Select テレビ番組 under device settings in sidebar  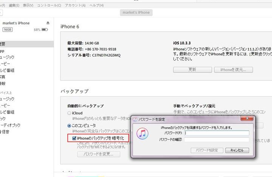(7, 70)
